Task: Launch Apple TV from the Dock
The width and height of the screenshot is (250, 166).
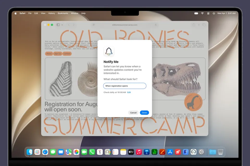Action: [x=131, y=152]
